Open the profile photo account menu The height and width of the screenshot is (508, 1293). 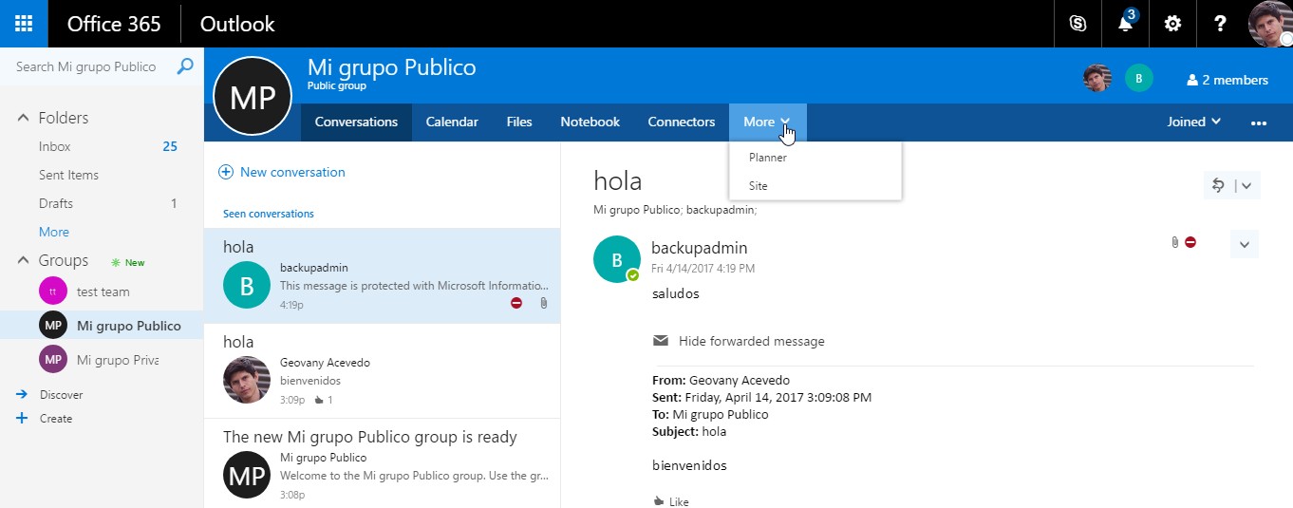tap(1269, 24)
